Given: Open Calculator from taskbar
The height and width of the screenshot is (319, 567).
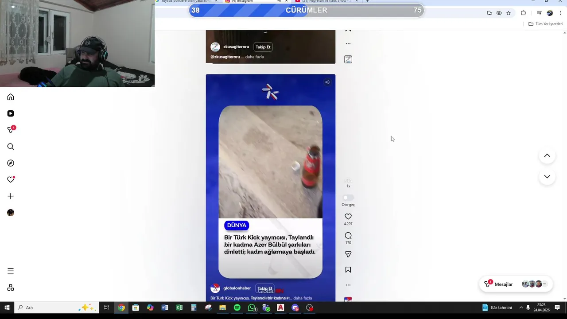Looking at the screenshot, I should click(x=194, y=307).
